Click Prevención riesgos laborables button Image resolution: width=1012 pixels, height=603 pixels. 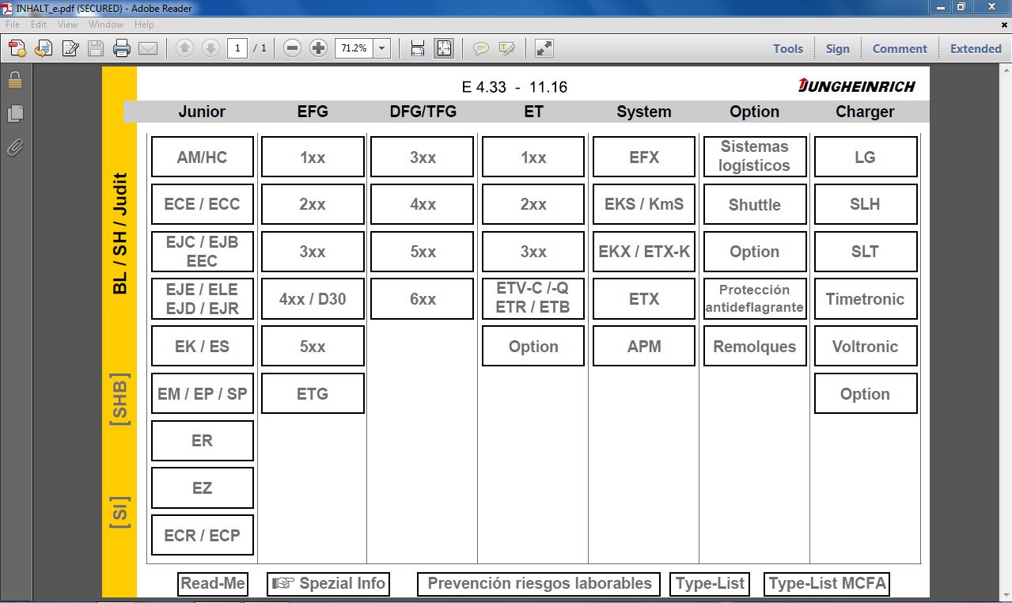540,584
